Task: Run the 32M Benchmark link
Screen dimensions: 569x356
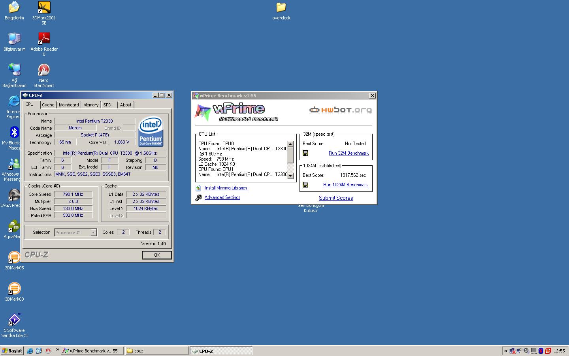Action: tap(349, 153)
